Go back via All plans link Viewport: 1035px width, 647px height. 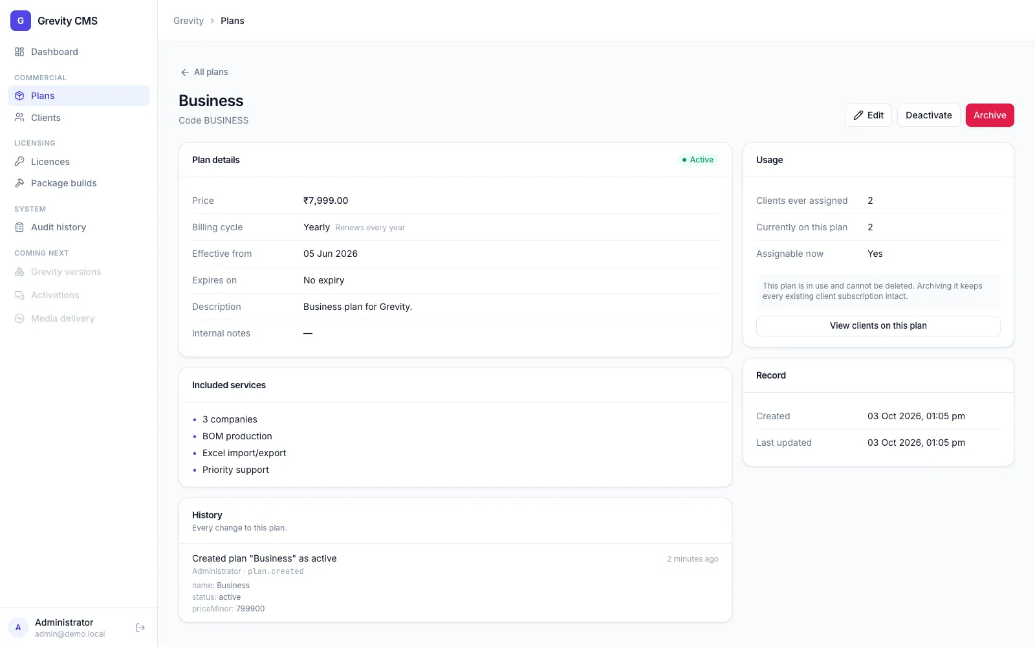[204, 72]
